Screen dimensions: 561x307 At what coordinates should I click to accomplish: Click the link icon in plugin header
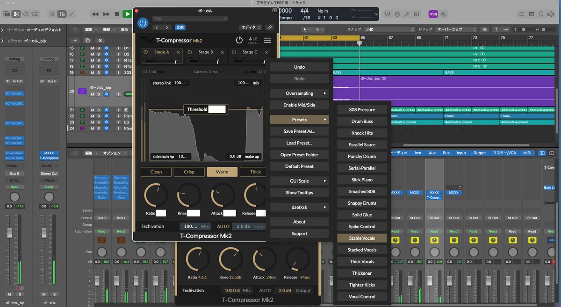pyautogui.click(x=269, y=28)
